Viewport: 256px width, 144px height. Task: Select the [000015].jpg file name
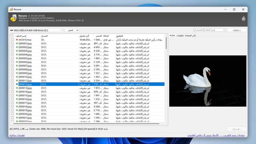25,95
